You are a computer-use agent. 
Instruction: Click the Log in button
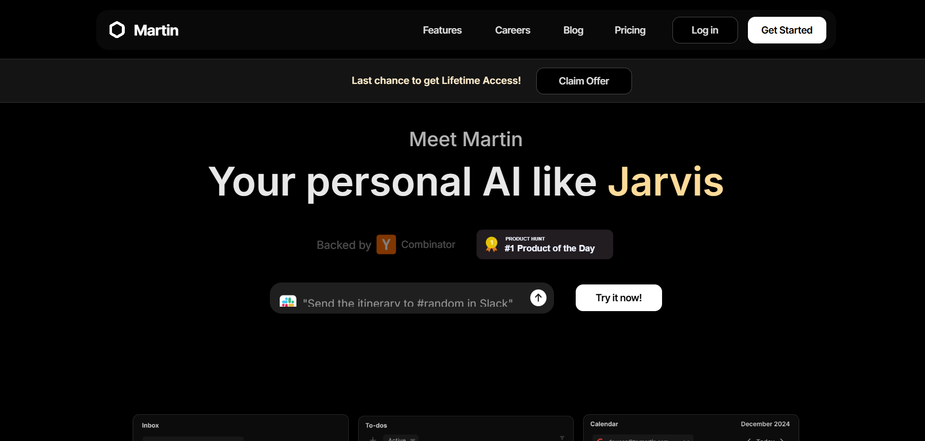704,30
